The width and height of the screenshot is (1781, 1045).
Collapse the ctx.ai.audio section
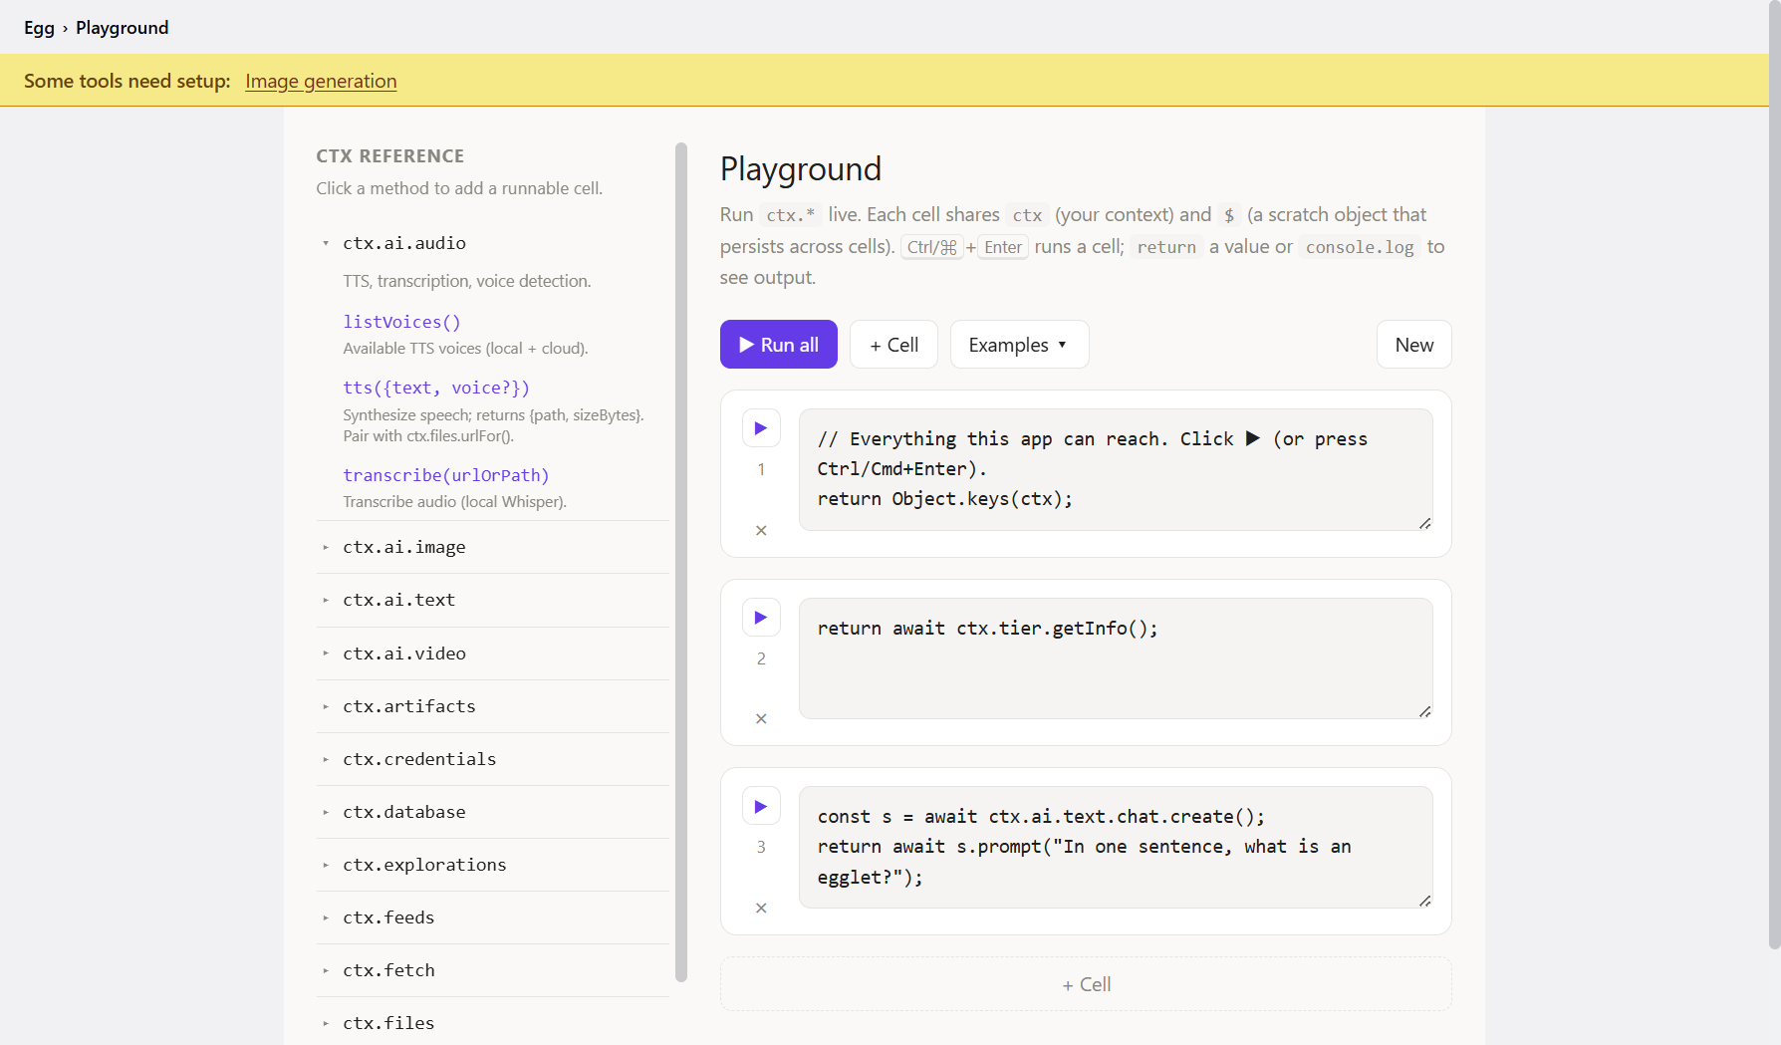tap(492, 243)
